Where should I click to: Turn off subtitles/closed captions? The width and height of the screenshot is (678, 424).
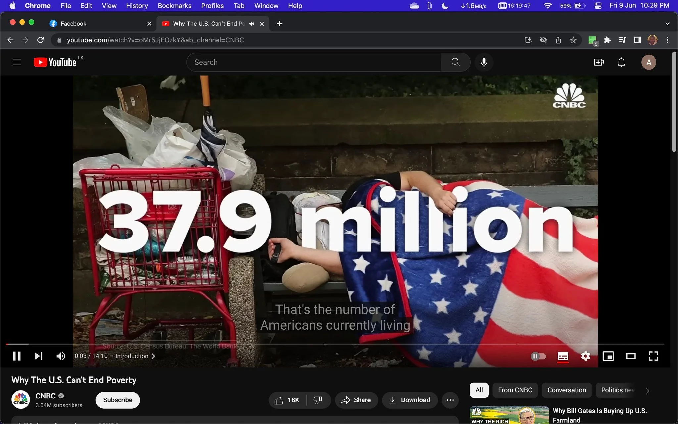[x=563, y=356]
